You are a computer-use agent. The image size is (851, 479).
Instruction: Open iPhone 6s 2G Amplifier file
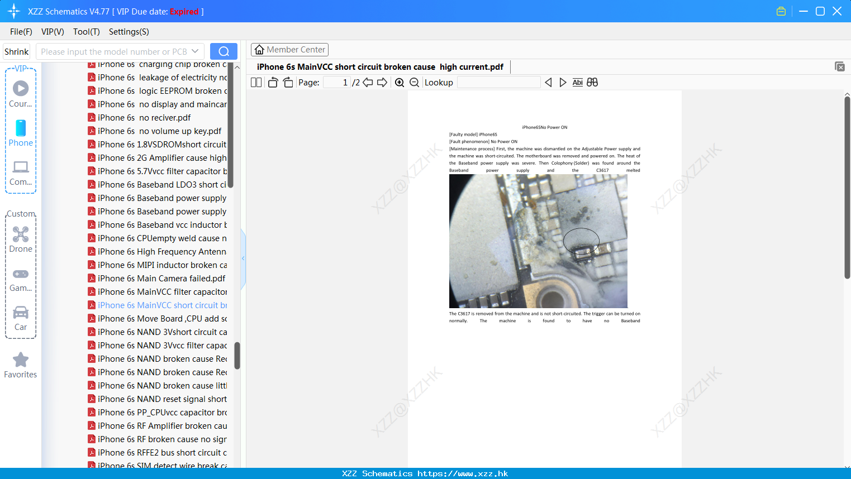pos(158,158)
